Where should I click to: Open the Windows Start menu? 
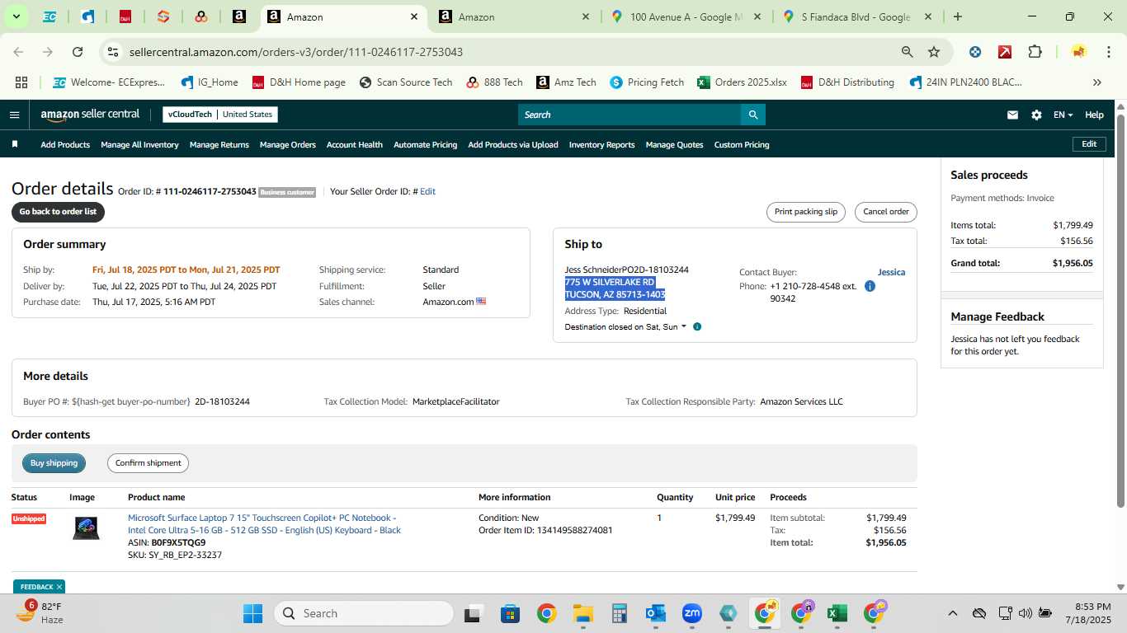[x=252, y=613]
